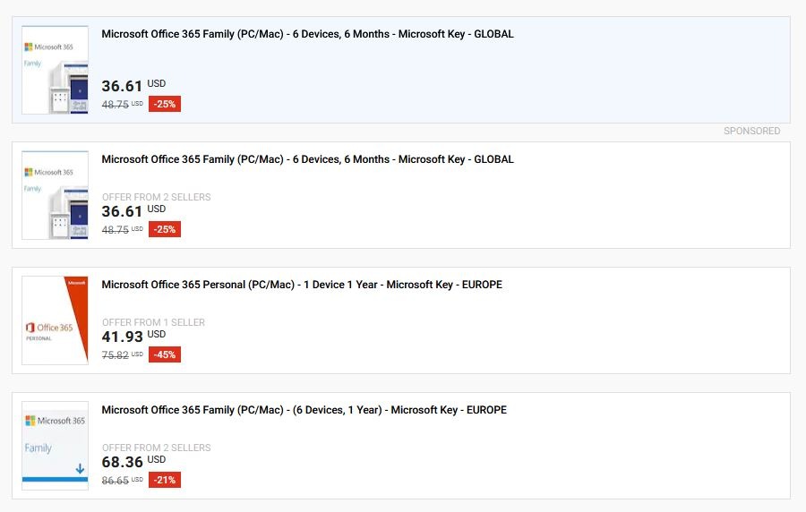
Task: Click OFFER FROM 2 SELLERS above 68.36 USD
Action: click(156, 448)
